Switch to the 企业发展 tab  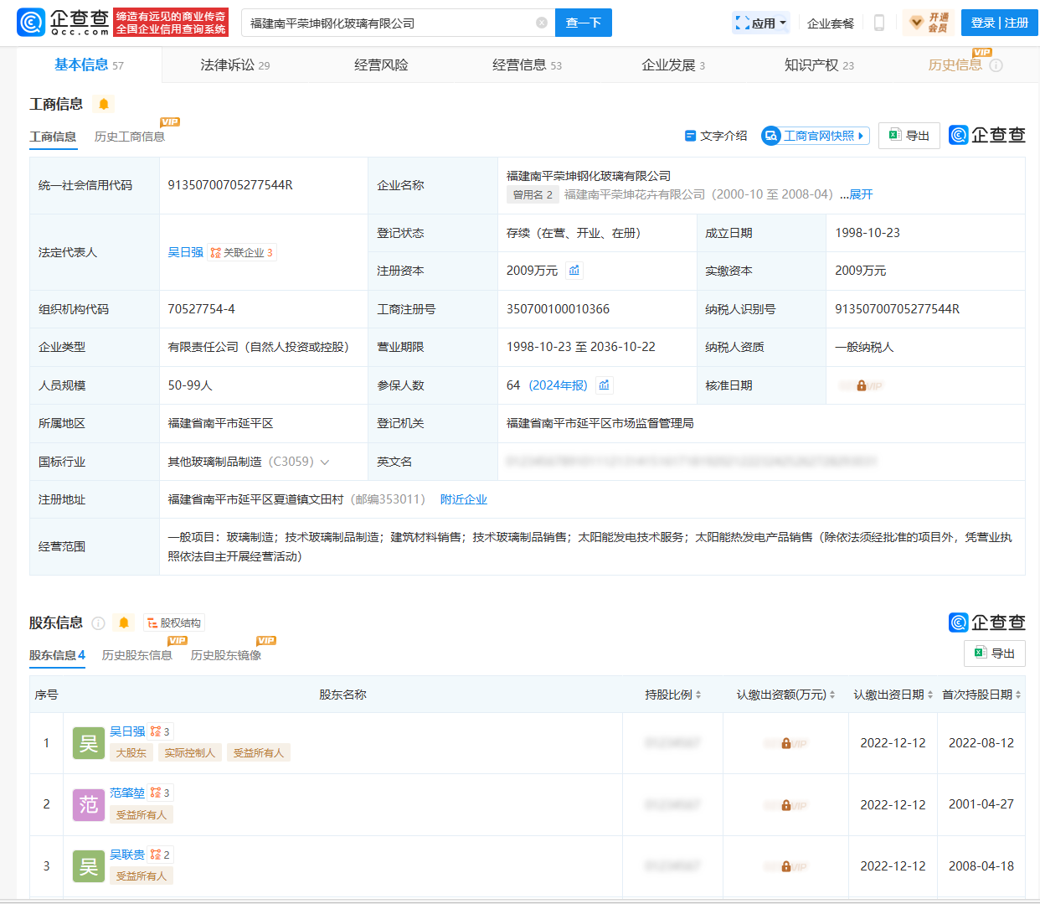tap(673, 65)
